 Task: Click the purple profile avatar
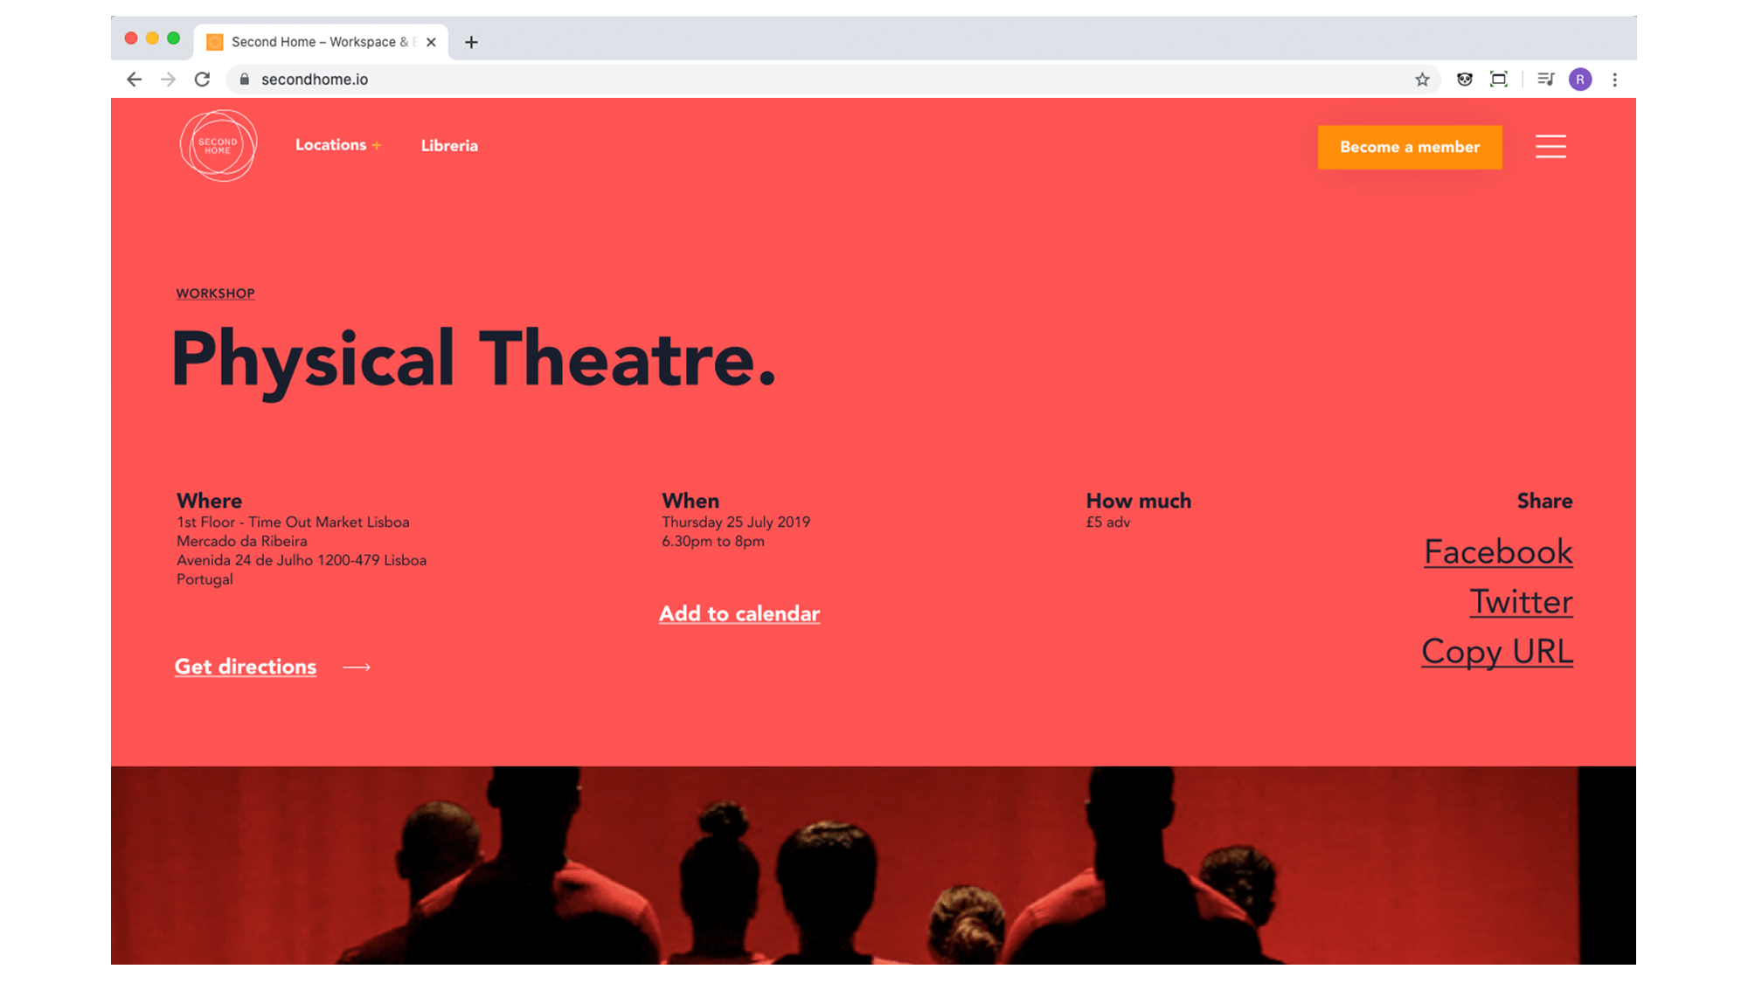coord(1579,80)
